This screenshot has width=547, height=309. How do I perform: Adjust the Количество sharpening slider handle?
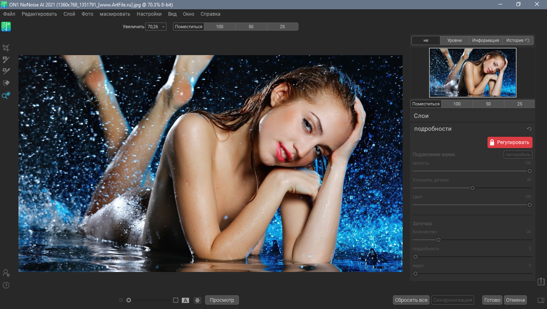(x=438, y=240)
